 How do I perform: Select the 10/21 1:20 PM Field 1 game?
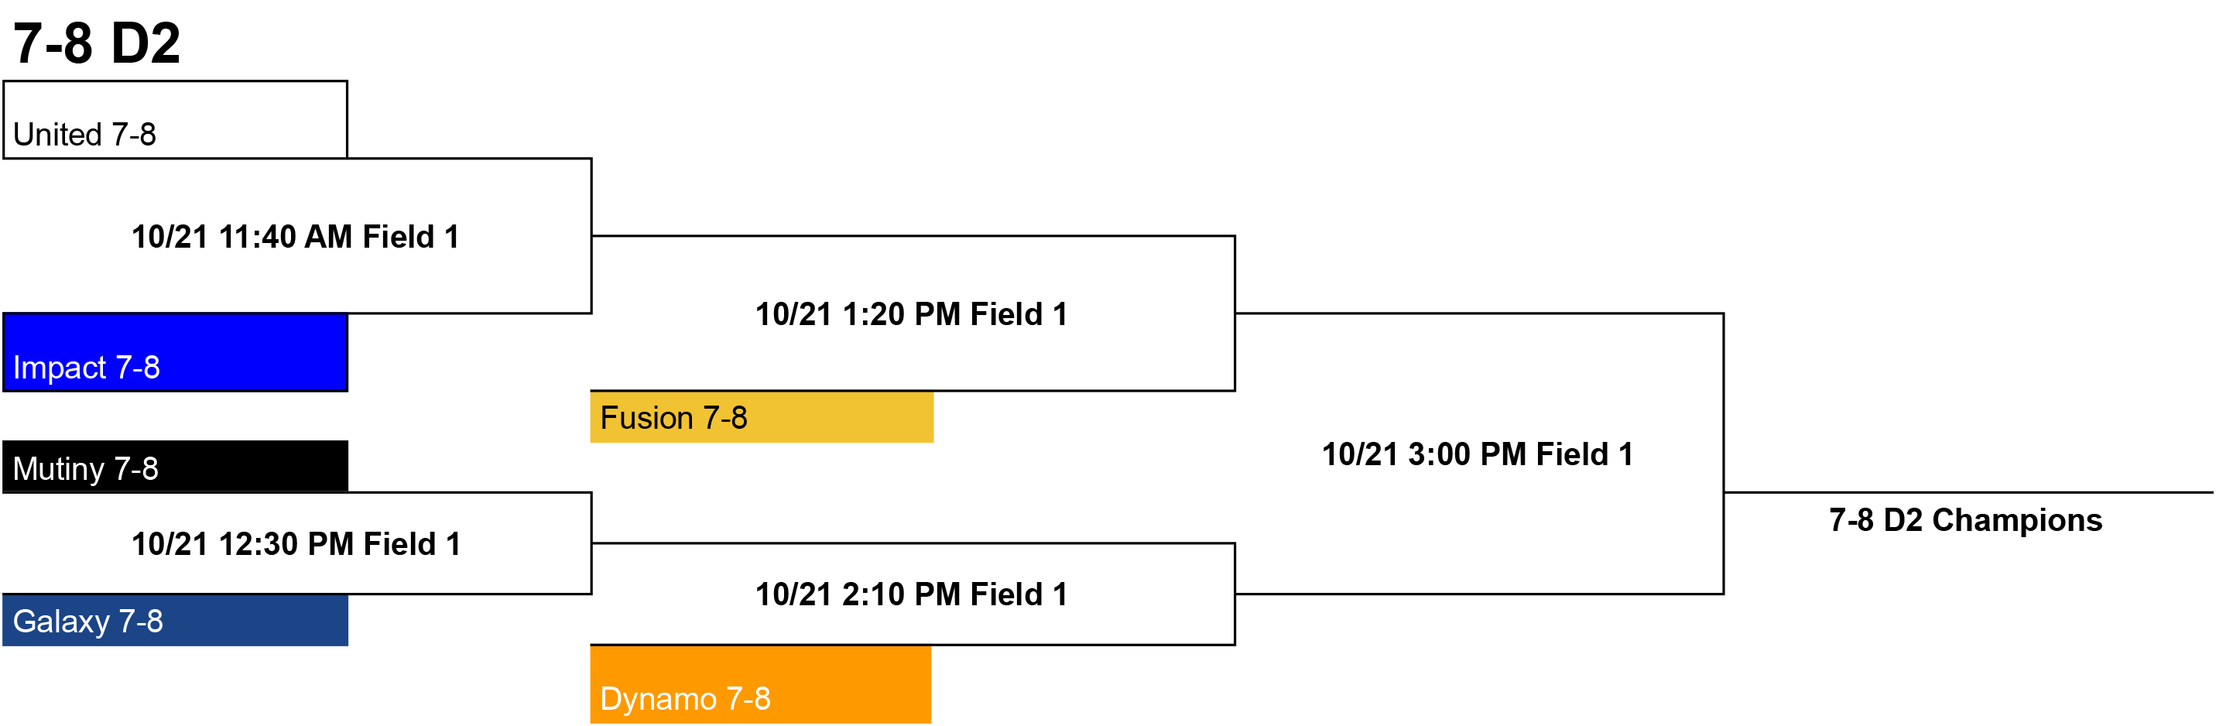(x=911, y=314)
